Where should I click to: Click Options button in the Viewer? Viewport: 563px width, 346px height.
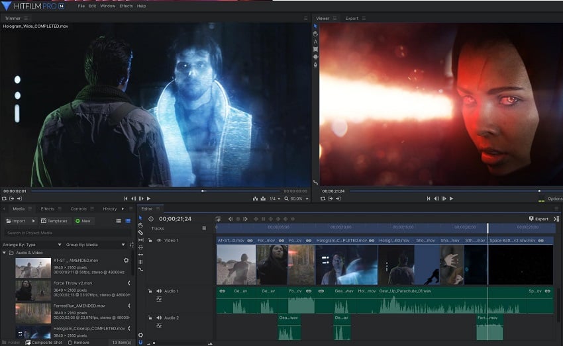[x=555, y=198]
